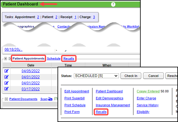This screenshot has height=122, width=178.
Task: Open Insurance Management link
Action: [x=113, y=105]
